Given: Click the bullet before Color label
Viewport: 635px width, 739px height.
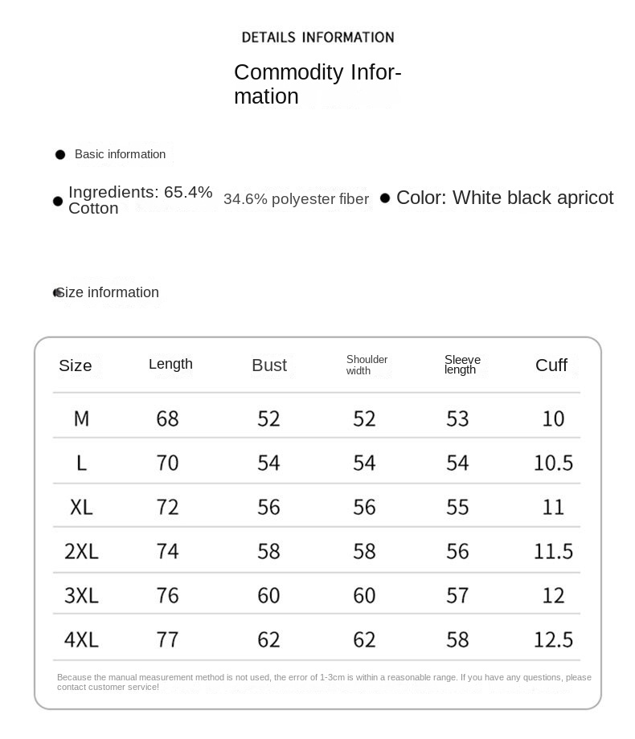Looking at the screenshot, I should point(385,198).
